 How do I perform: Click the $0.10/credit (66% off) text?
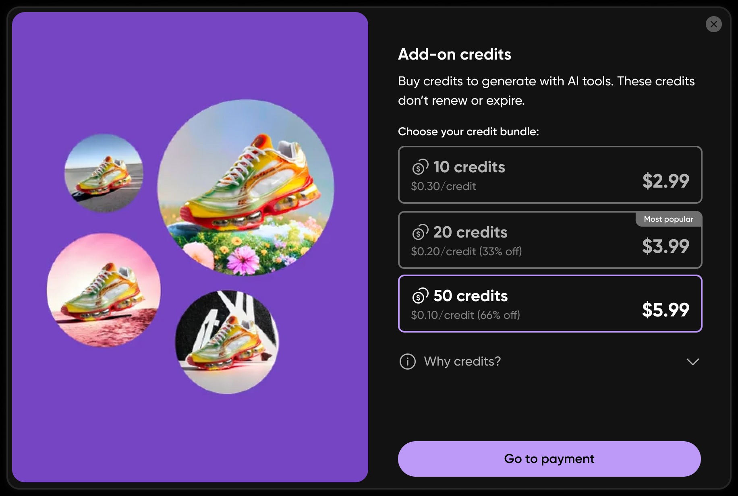[465, 315]
